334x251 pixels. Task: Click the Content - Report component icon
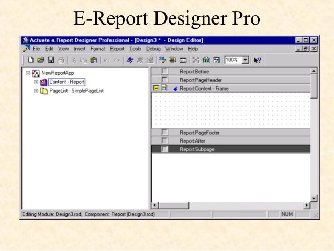43,82
